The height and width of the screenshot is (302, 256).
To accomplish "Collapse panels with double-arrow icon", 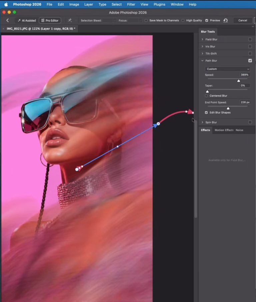I will pyautogui.click(x=253, y=27).
